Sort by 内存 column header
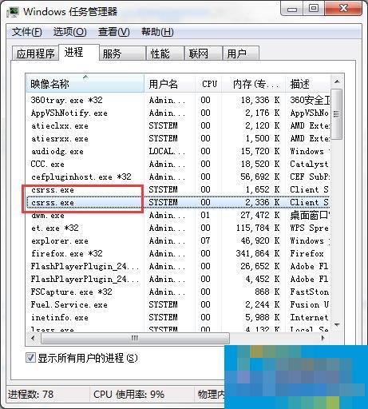 [253, 84]
